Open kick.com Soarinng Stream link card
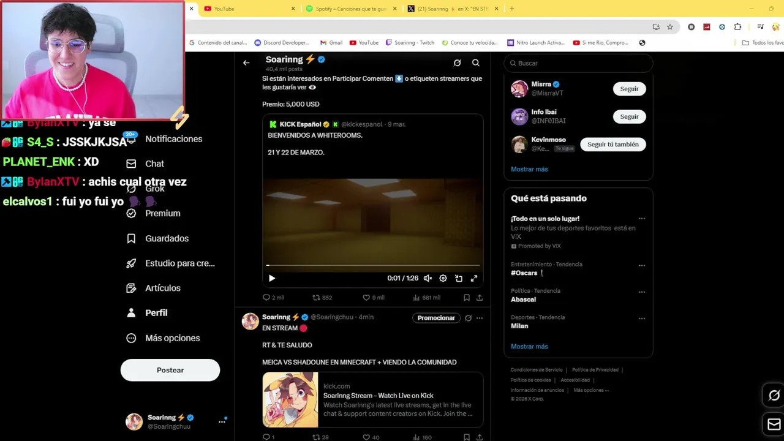The width and height of the screenshot is (784, 441). tap(373, 399)
